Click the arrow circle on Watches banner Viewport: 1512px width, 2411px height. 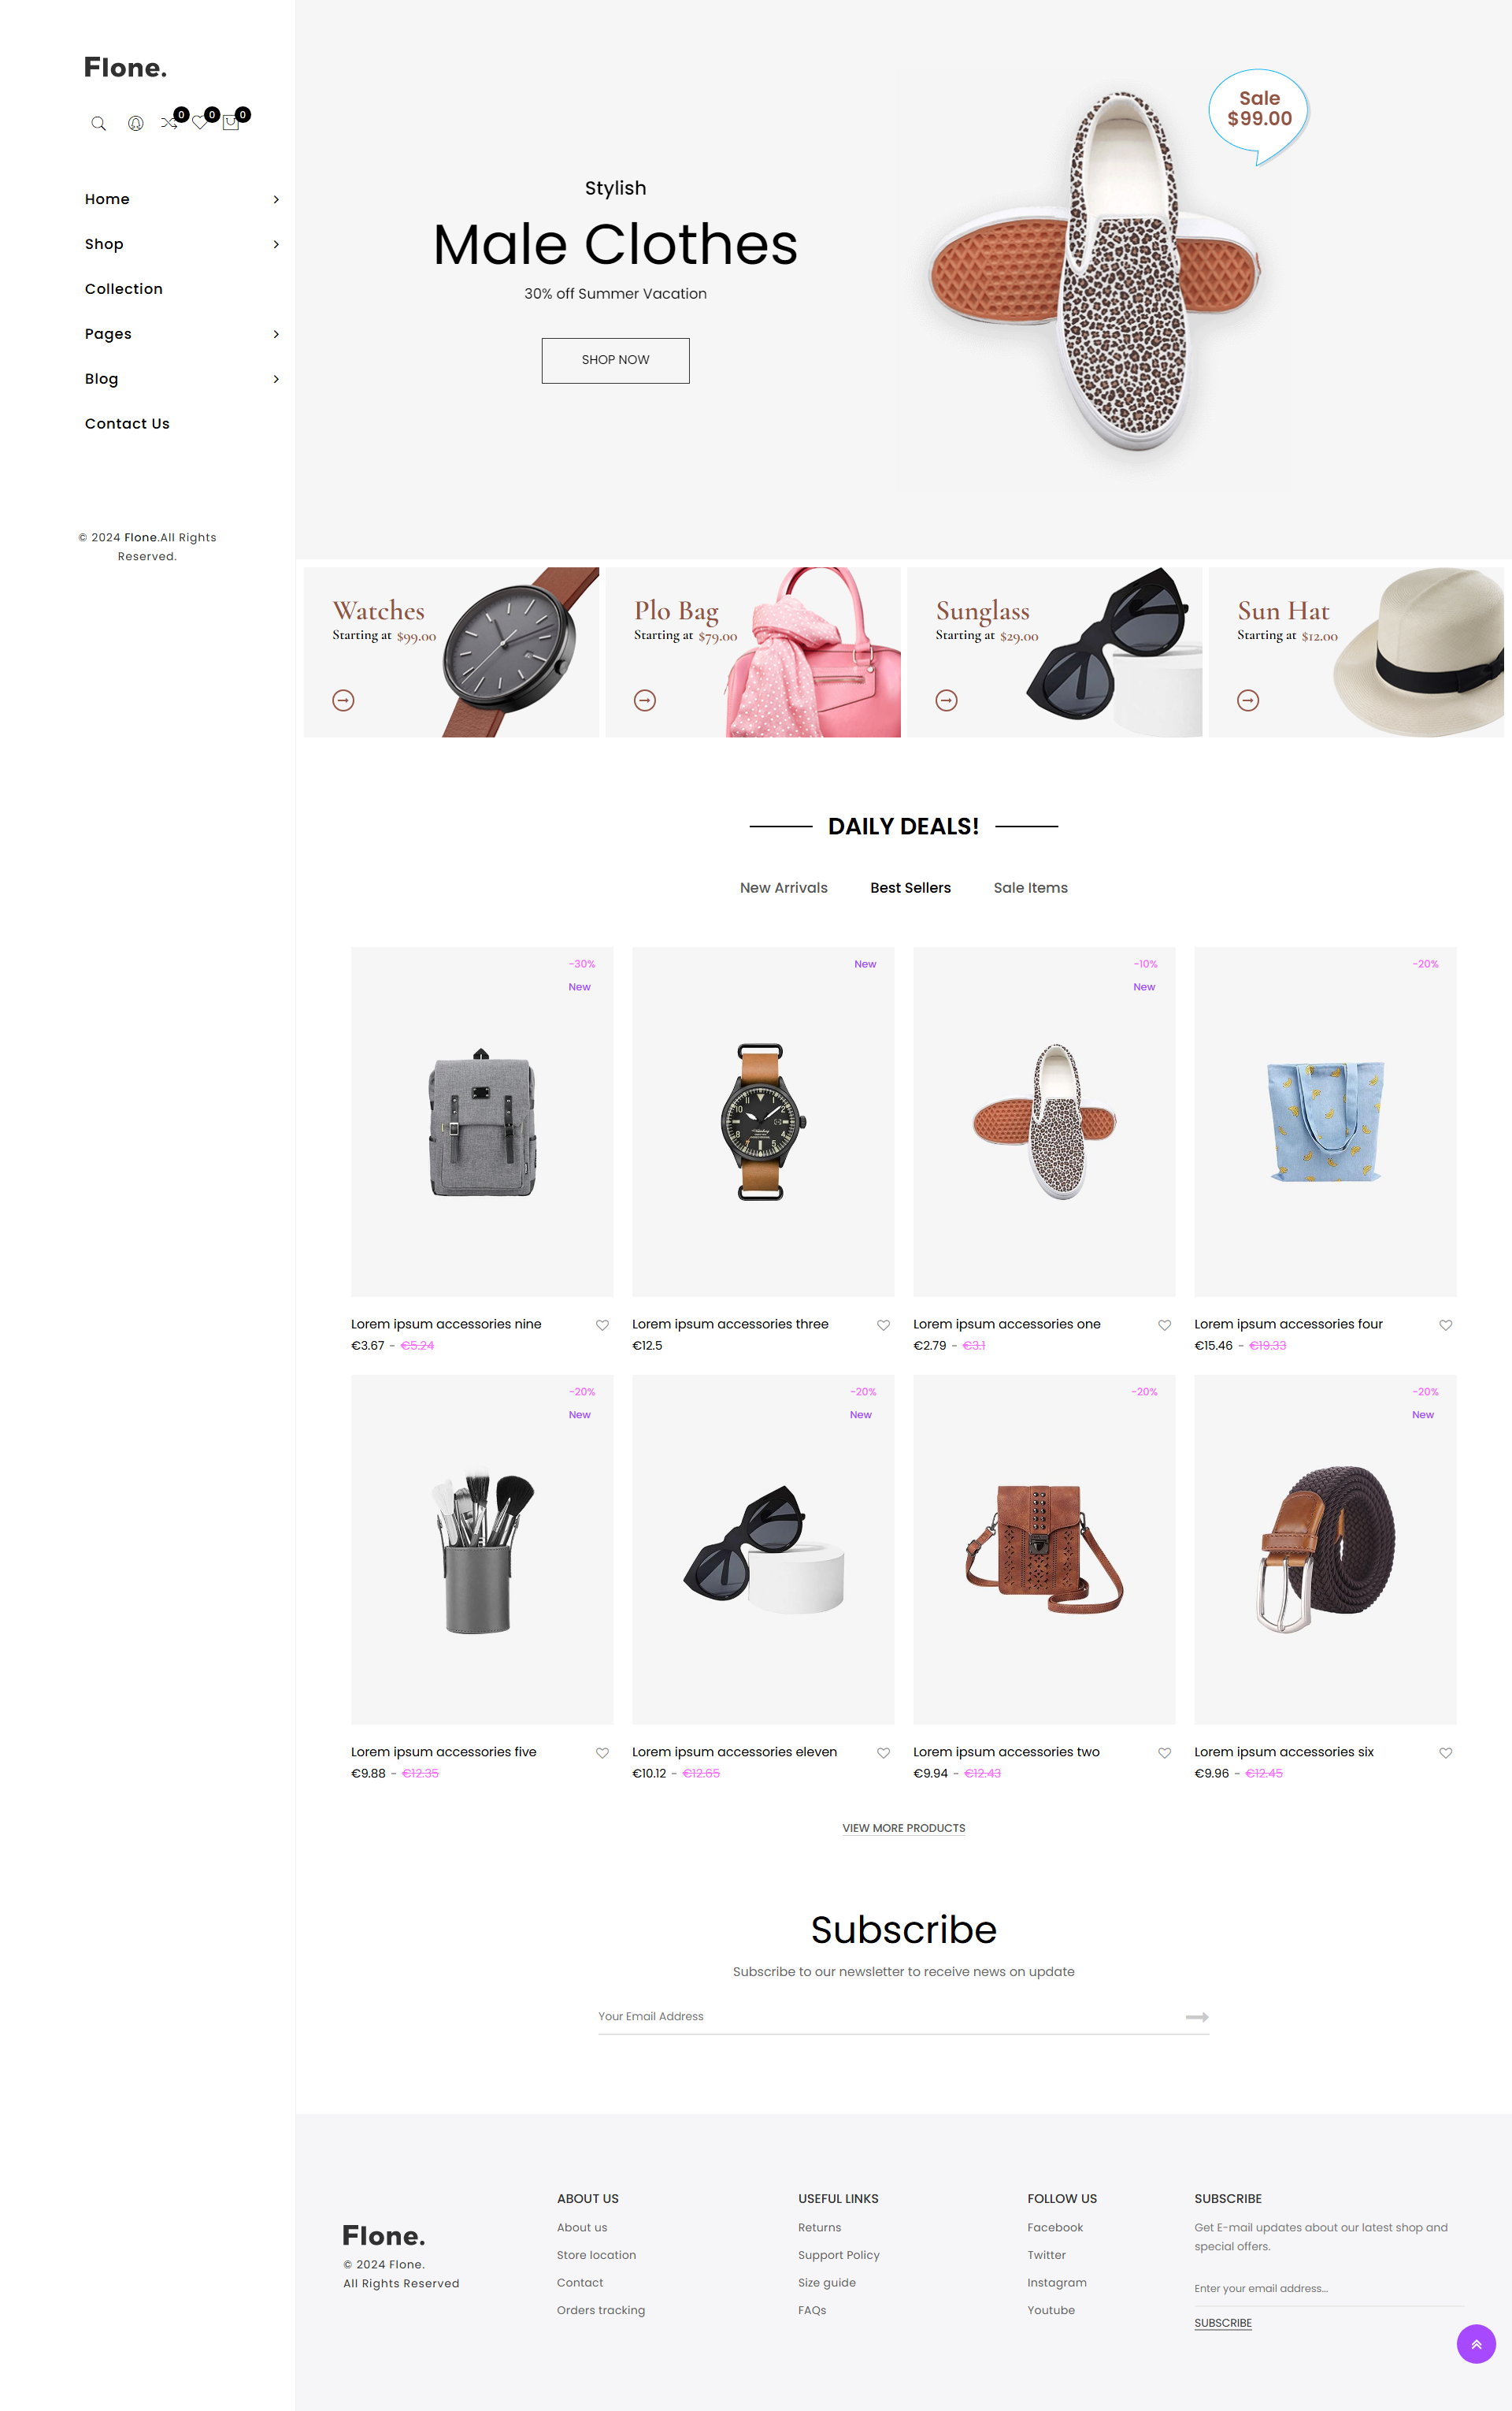click(x=343, y=700)
